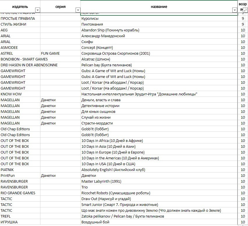Image resolution: width=248 pixels, height=226 pixels.
Task: Select the СТИЛЬ ЖИЗНИ publisher cell
Action: point(20,24)
